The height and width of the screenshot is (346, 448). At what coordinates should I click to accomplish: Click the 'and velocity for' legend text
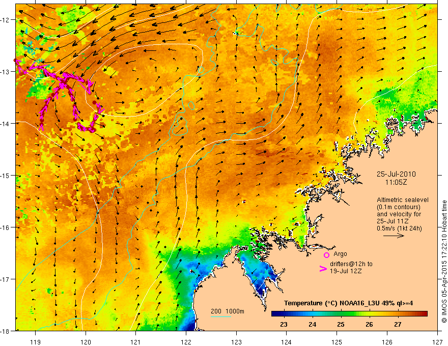tap(399, 214)
